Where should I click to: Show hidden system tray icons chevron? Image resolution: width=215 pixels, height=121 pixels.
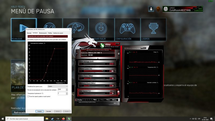click(190, 119)
